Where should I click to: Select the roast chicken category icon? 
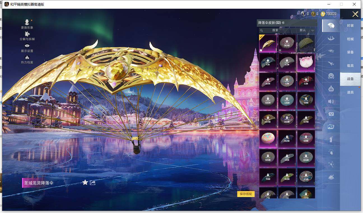pos(331,177)
